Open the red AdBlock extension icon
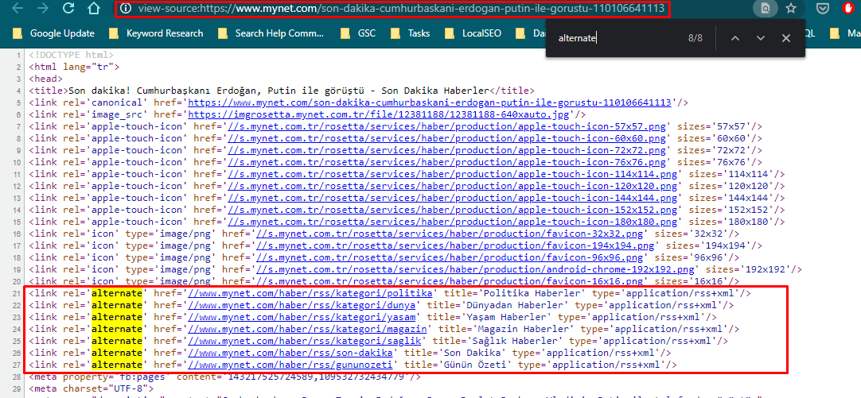Viewport: 861px width, 398px height. (849, 8)
